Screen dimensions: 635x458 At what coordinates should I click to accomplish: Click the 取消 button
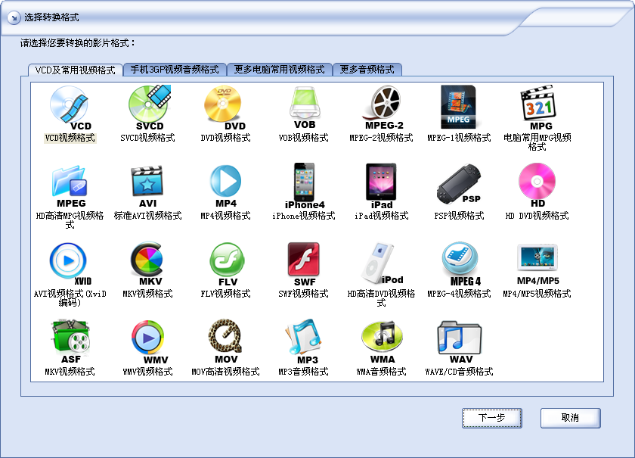point(570,418)
